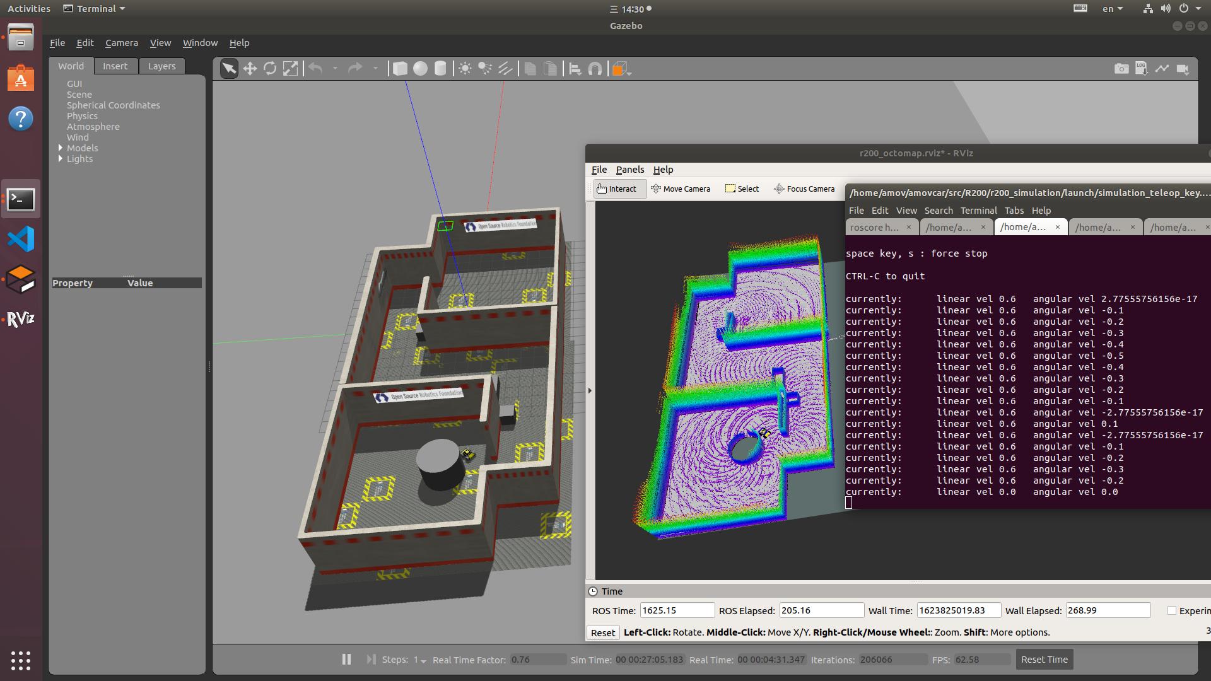Open terminal window Tabs menu
This screenshot has height=681, width=1211.
(x=1014, y=211)
